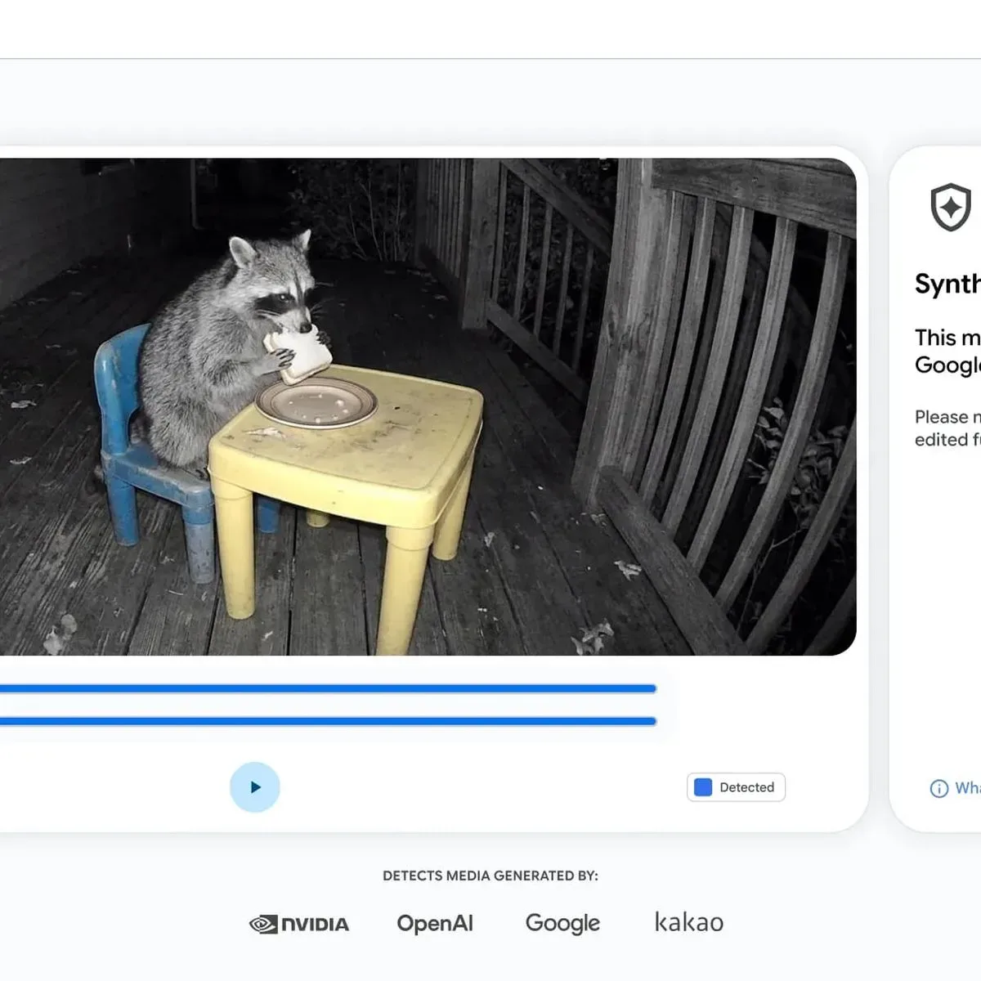Click the OpenAI logo
The image size is (981, 981).
click(435, 924)
